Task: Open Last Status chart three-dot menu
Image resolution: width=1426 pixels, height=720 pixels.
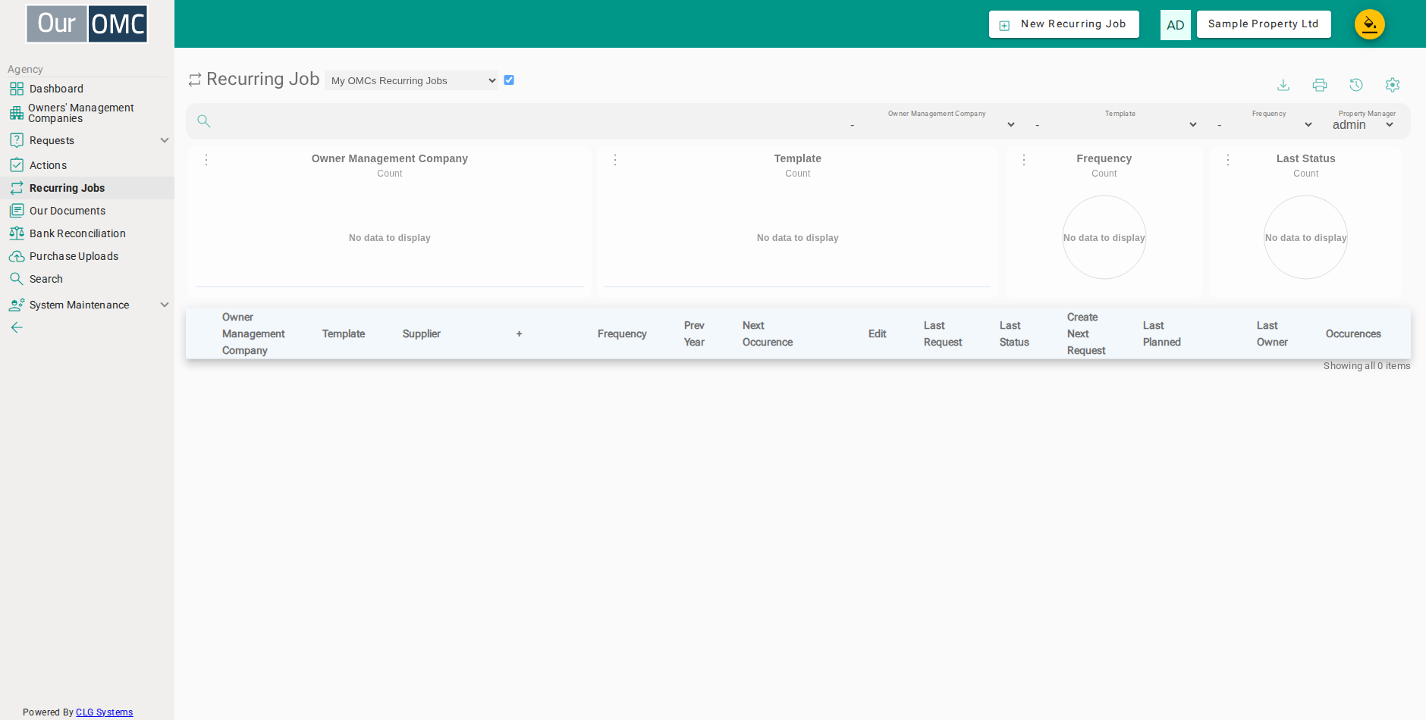Action: 1228,160
